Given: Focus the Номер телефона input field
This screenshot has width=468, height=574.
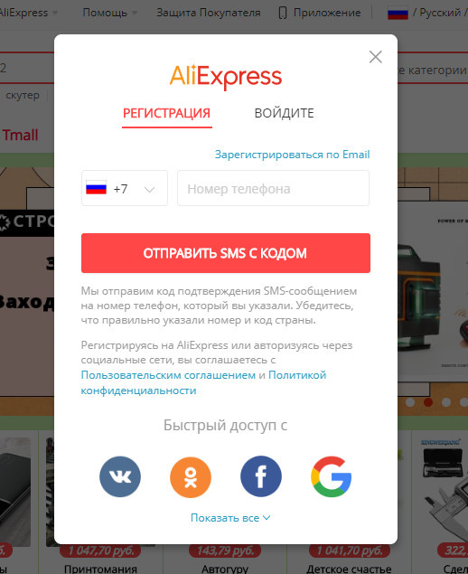Looking at the screenshot, I should tap(274, 188).
